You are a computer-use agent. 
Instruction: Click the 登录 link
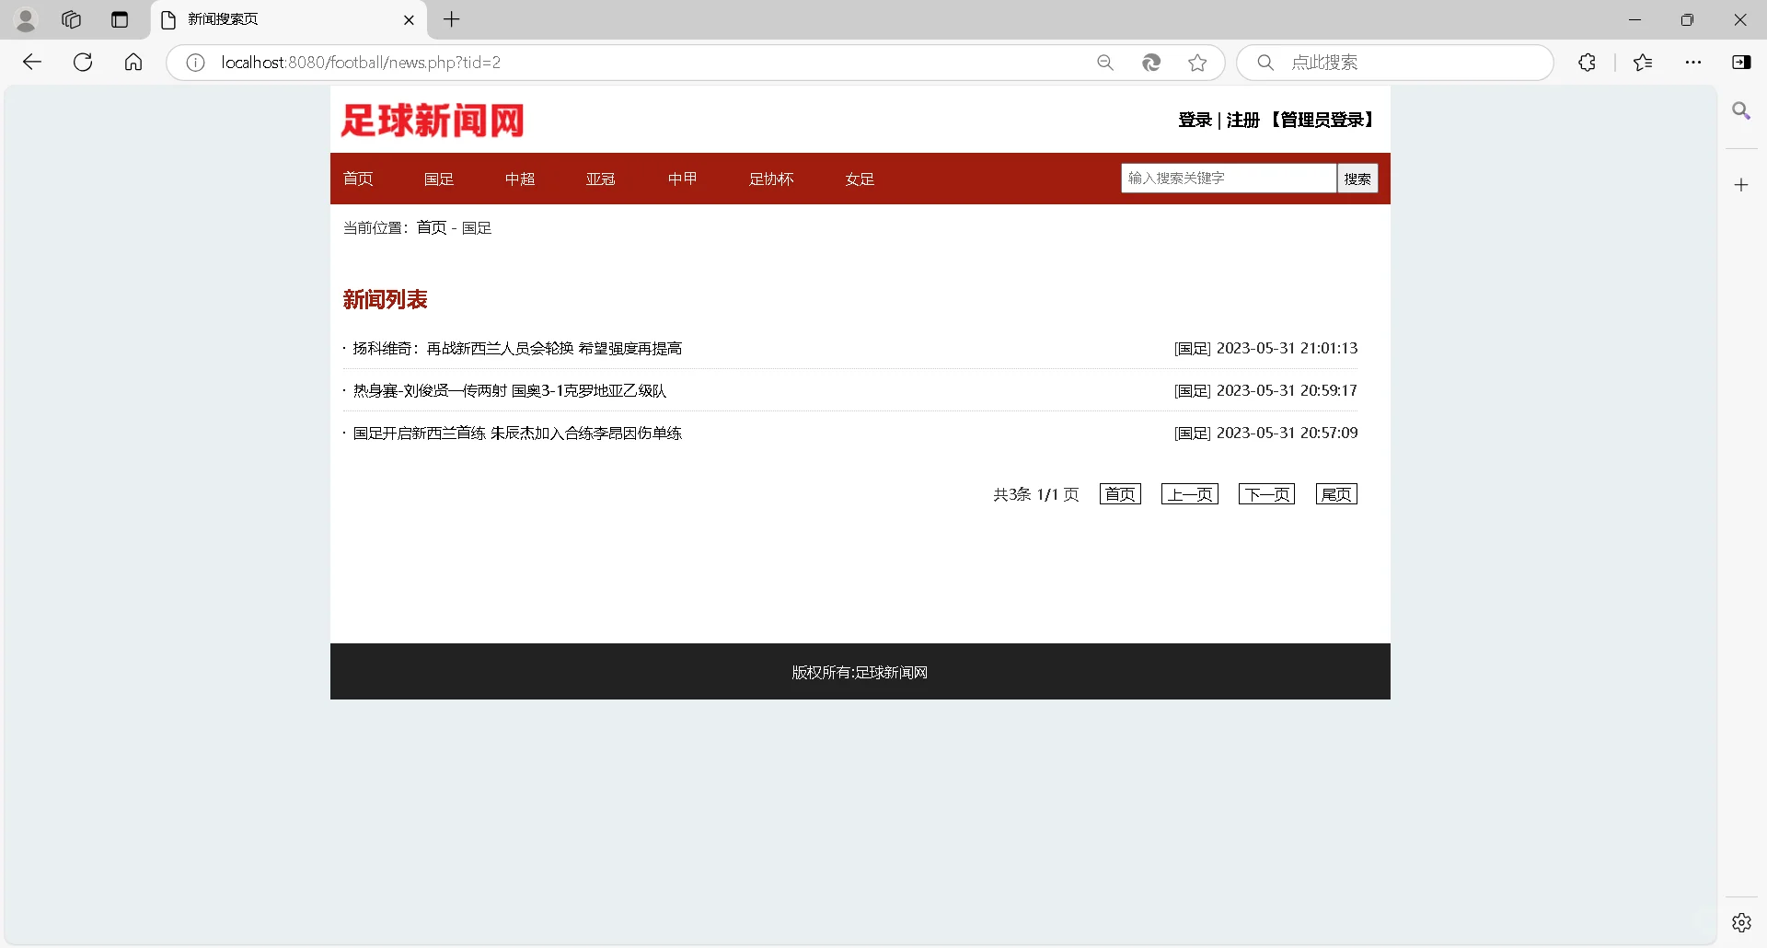(x=1195, y=120)
